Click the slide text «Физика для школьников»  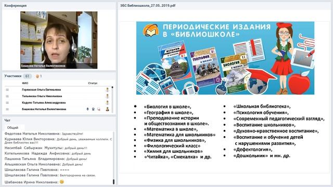pyautogui.click(x=175, y=140)
